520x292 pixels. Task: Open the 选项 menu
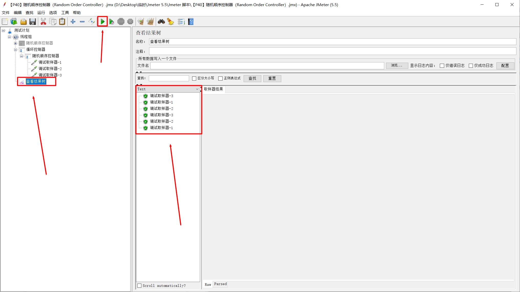click(x=53, y=13)
